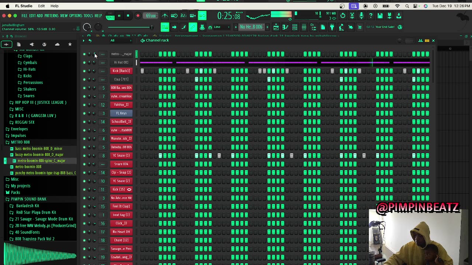Viewport: 472px width, 265px height.
Task: Select the Clap [707] channel button
Action: (x=121, y=79)
